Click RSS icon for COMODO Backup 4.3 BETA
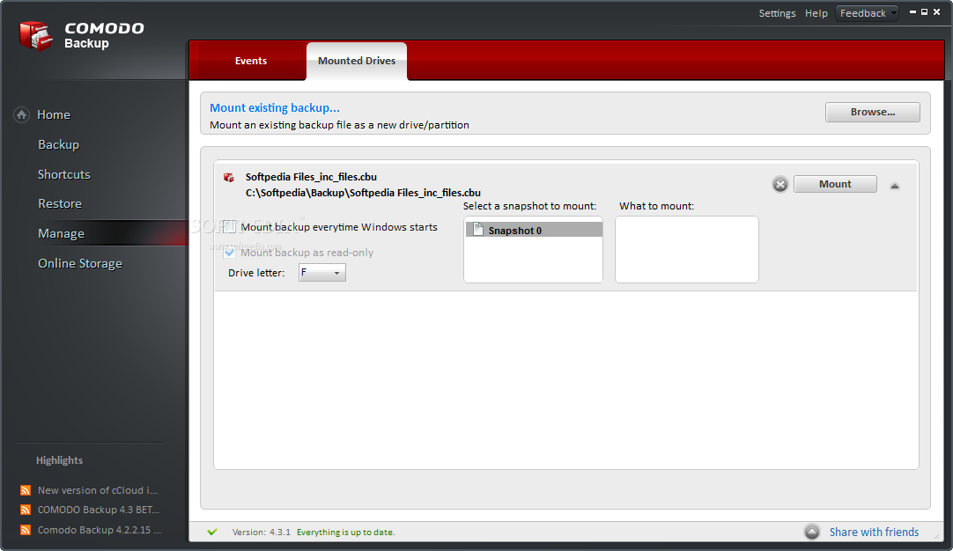This screenshot has width=953, height=551. [x=26, y=510]
